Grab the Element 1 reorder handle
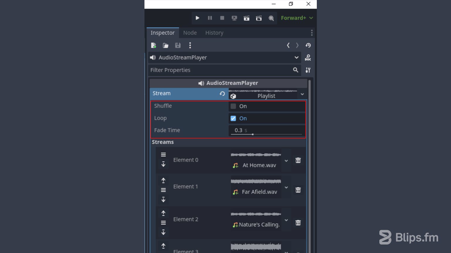451x253 pixels. (163, 190)
